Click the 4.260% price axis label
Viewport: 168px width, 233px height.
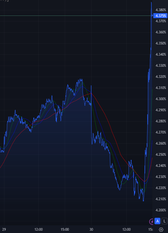(161, 143)
